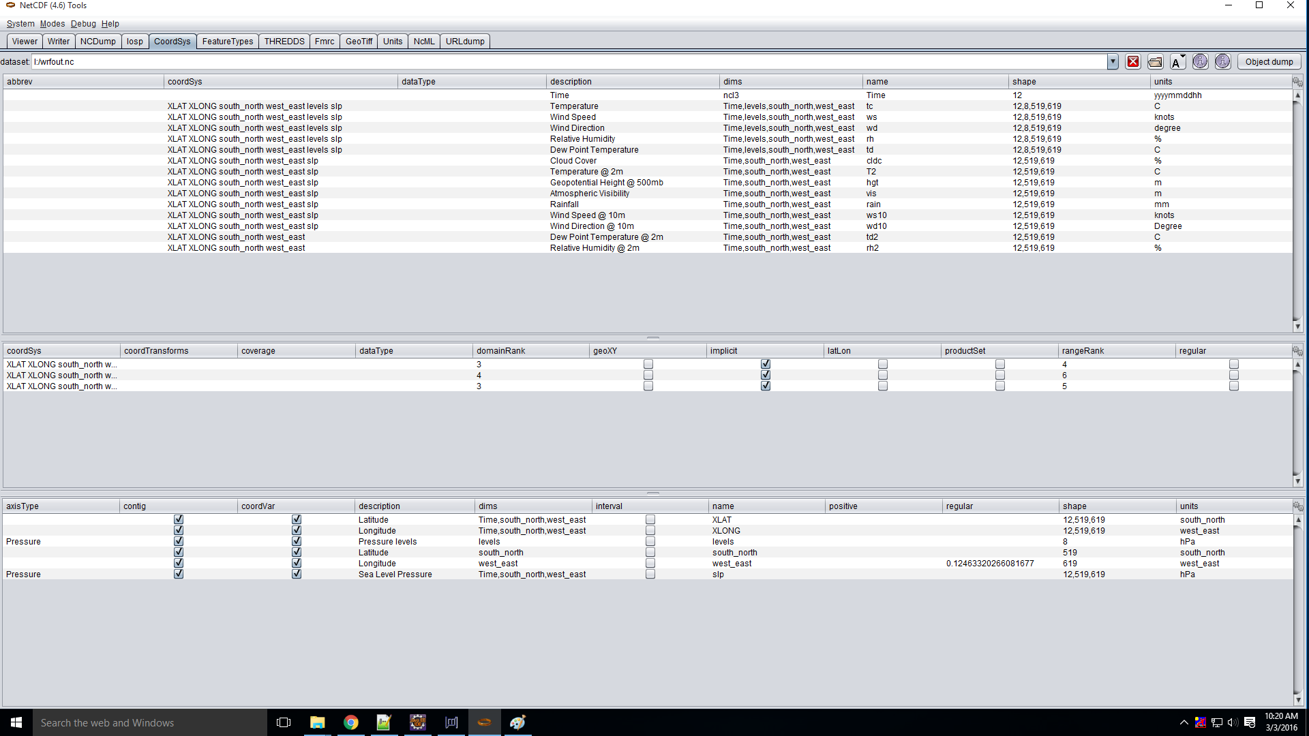The image size is (1309, 736).
Task: Click the red X clear dataset icon
Action: 1133,62
